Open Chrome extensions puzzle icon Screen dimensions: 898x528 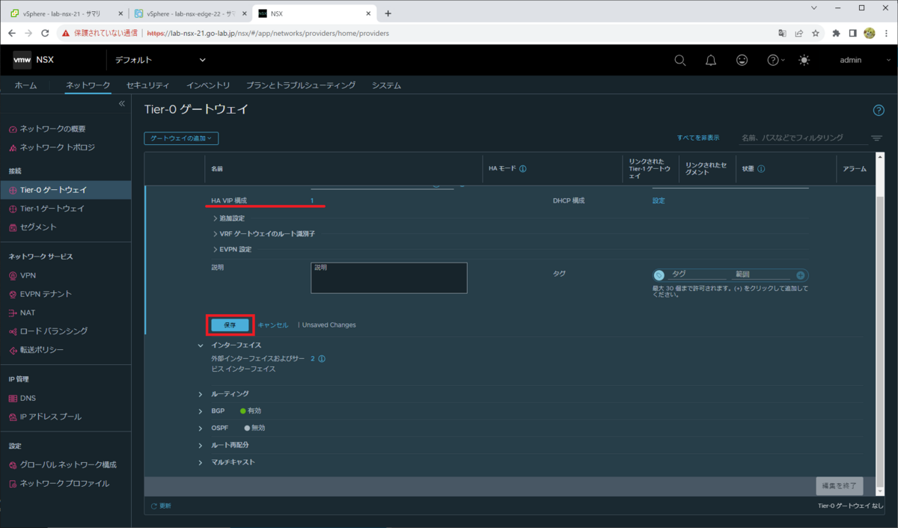(837, 33)
